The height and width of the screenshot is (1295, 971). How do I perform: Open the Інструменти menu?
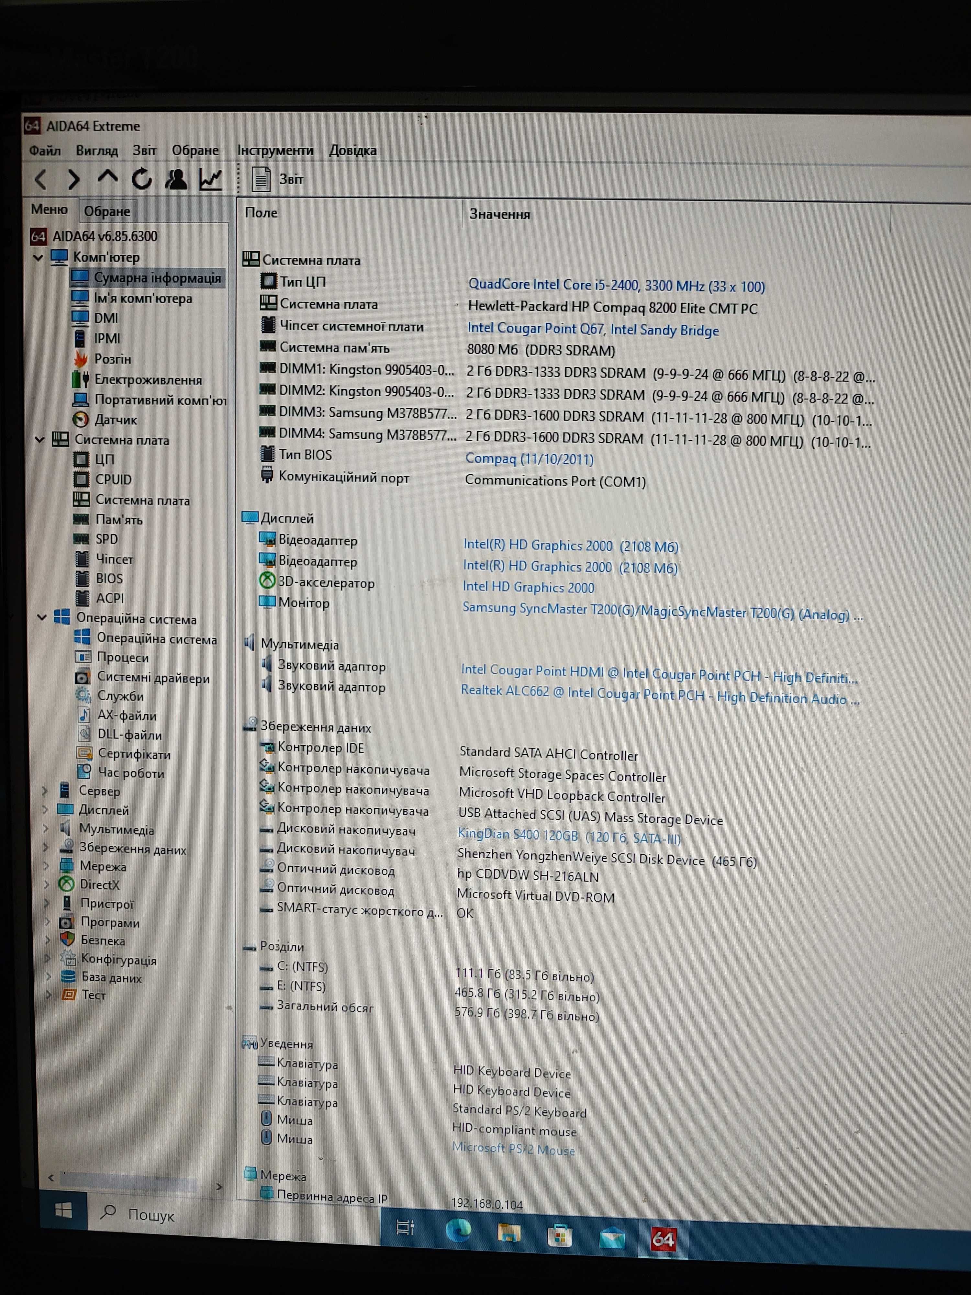[x=275, y=151]
